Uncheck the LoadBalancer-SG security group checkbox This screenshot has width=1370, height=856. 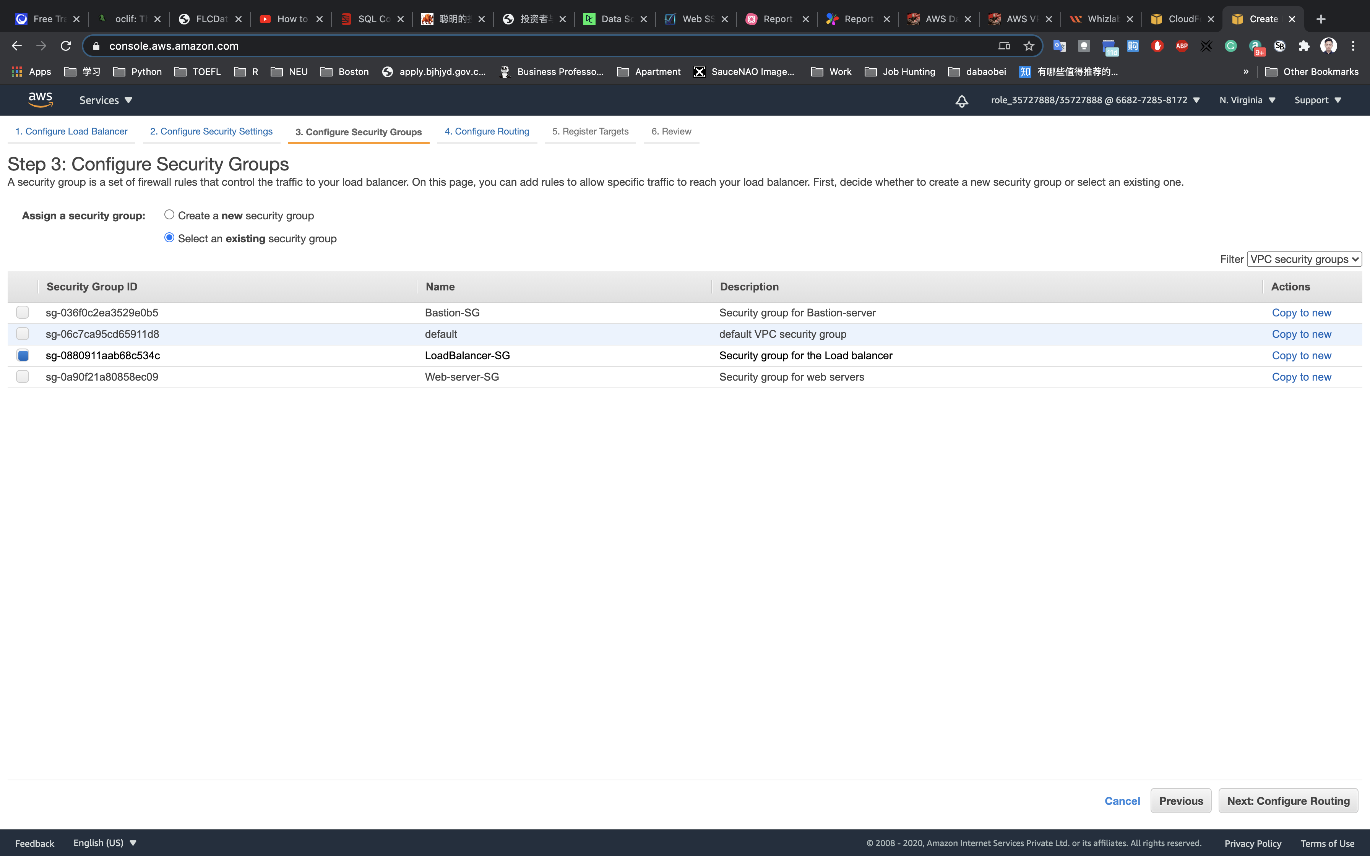click(23, 355)
